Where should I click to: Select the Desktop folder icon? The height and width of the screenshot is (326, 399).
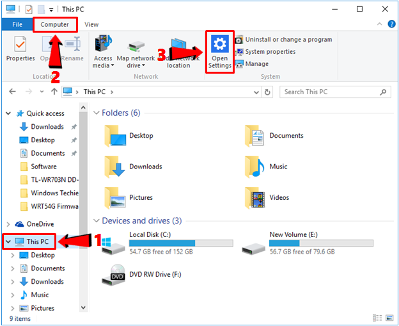[x=115, y=136]
